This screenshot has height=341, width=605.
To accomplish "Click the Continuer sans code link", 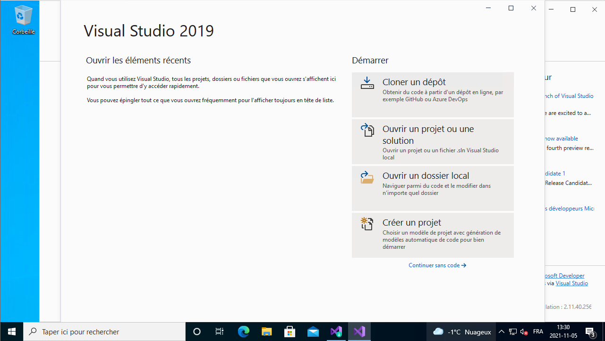I will 437,265.
